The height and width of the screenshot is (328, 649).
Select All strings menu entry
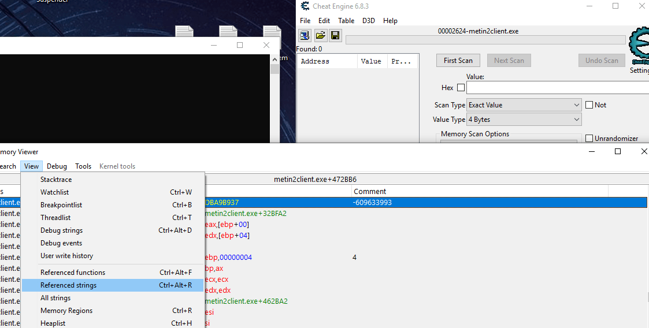point(113,298)
